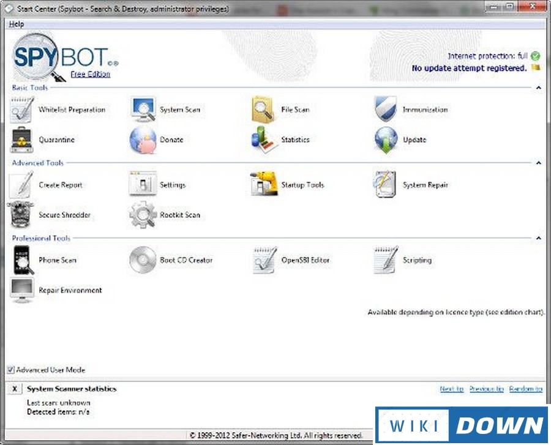The height and width of the screenshot is (445, 551).
Task: Click the 'No update attempt registered.' text
Action: tap(469, 68)
